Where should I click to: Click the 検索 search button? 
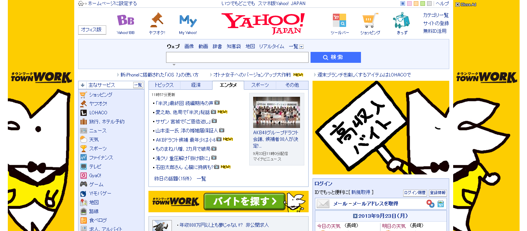point(336,57)
